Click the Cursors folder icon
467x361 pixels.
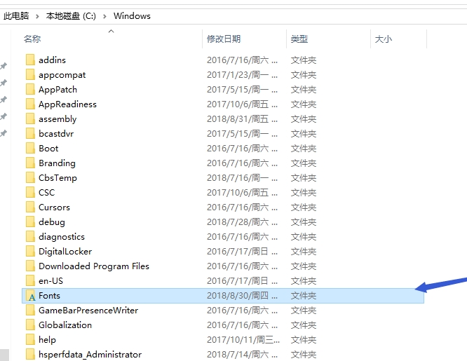[30, 207]
